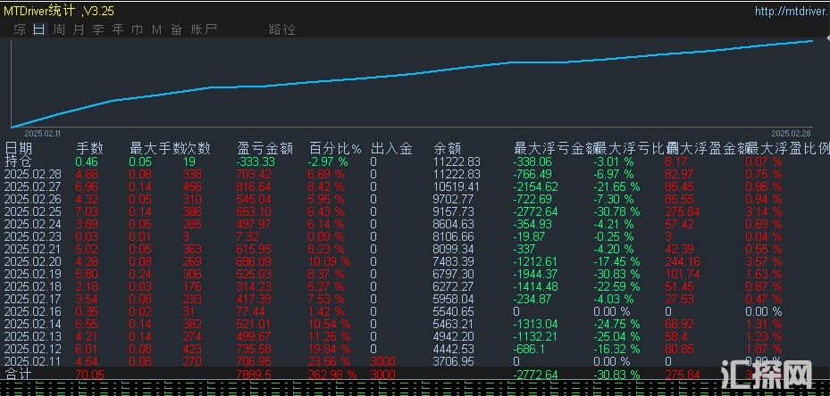Click the 816.64 profit value
830x396 pixels.
(254, 186)
